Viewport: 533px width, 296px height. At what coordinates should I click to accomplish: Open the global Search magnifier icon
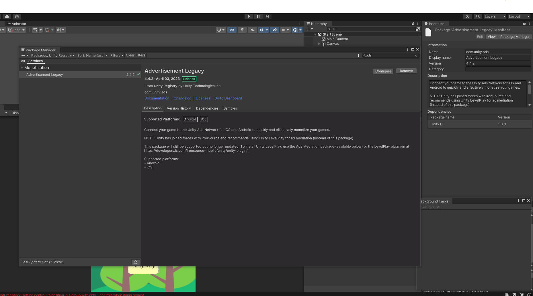coord(478,16)
